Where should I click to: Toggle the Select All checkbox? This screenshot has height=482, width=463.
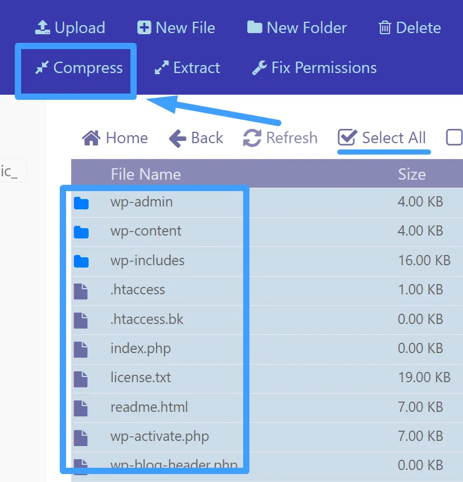[x=347, y=137]
